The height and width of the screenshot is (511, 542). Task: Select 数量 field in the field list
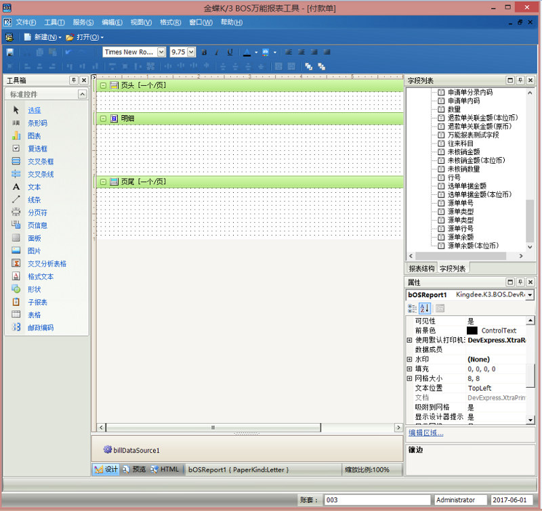click(x=453, y=109)
